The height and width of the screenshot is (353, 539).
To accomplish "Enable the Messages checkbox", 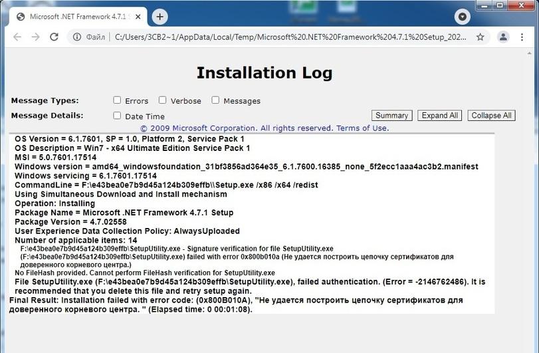I will click(215, 100).
